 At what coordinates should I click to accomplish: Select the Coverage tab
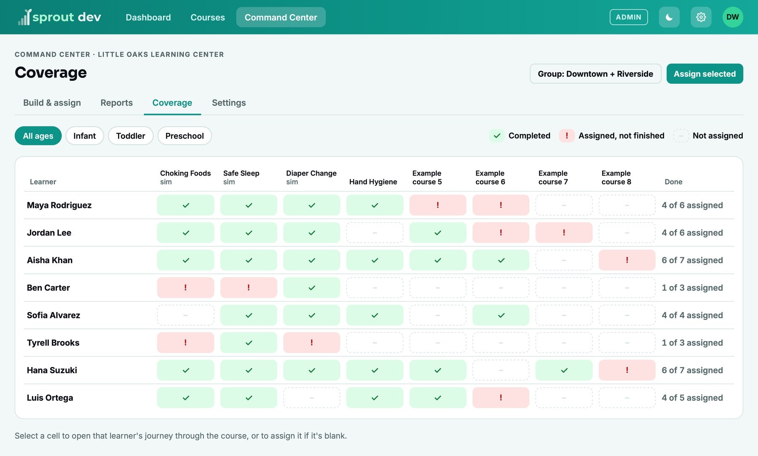[172, 103]
